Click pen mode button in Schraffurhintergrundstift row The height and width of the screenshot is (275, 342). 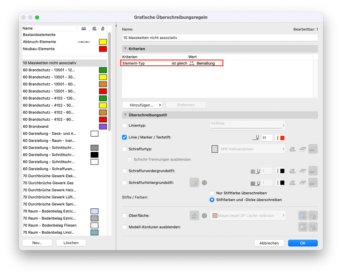(x=194, y=182)
